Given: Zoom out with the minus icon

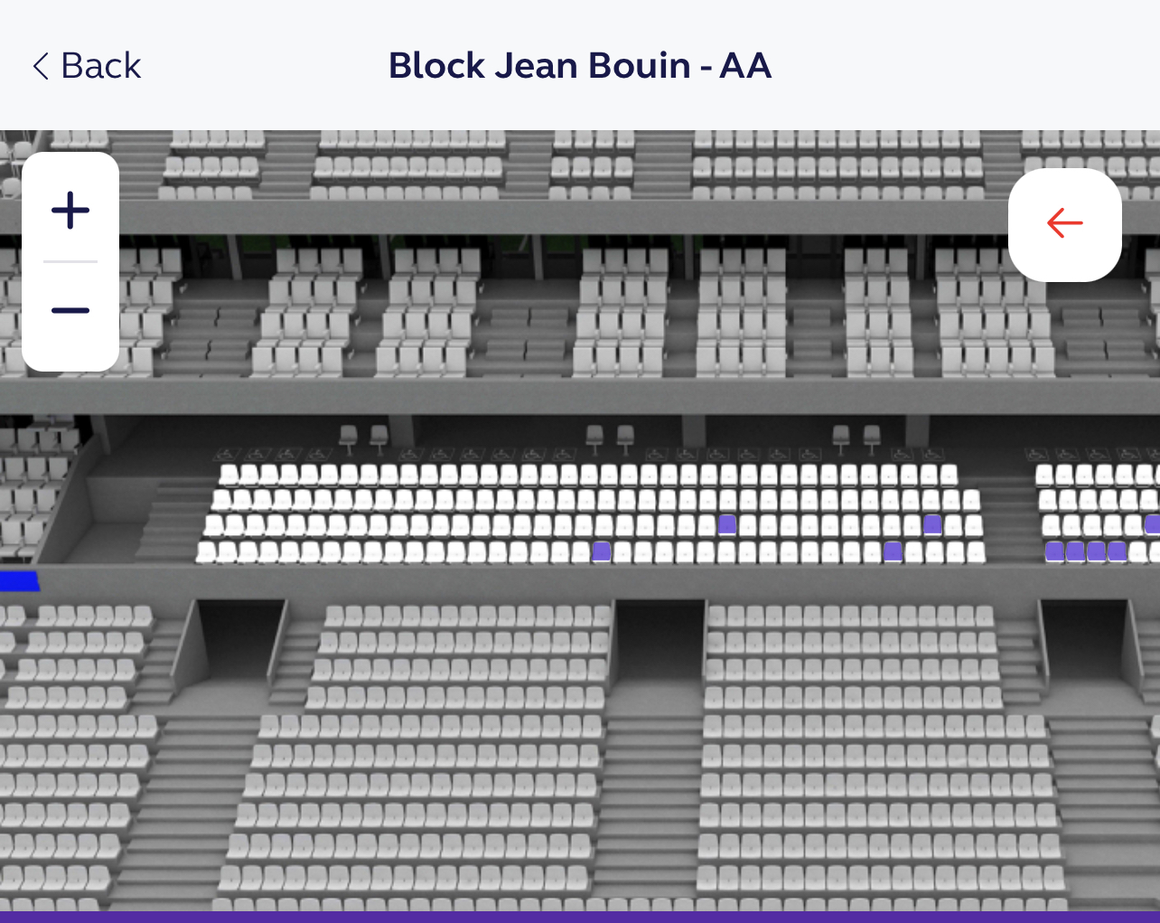Looking at the screenshot, I should [x=70, y=311].
